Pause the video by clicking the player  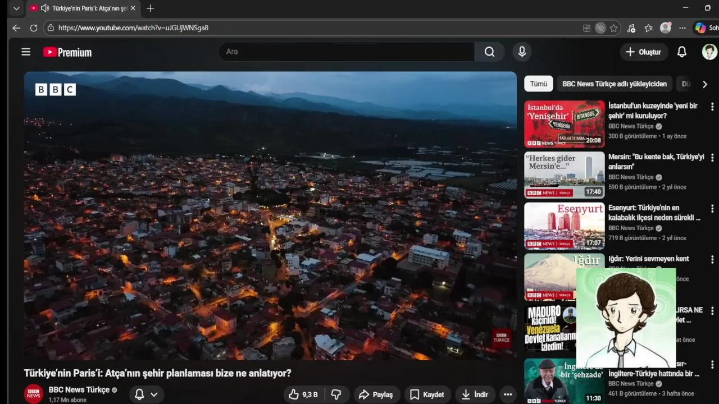270,216
